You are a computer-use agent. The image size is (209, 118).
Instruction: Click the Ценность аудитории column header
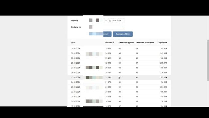pos(145,42)
